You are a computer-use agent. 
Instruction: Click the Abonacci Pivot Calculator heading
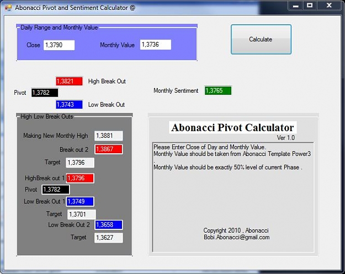pos(233,127)
